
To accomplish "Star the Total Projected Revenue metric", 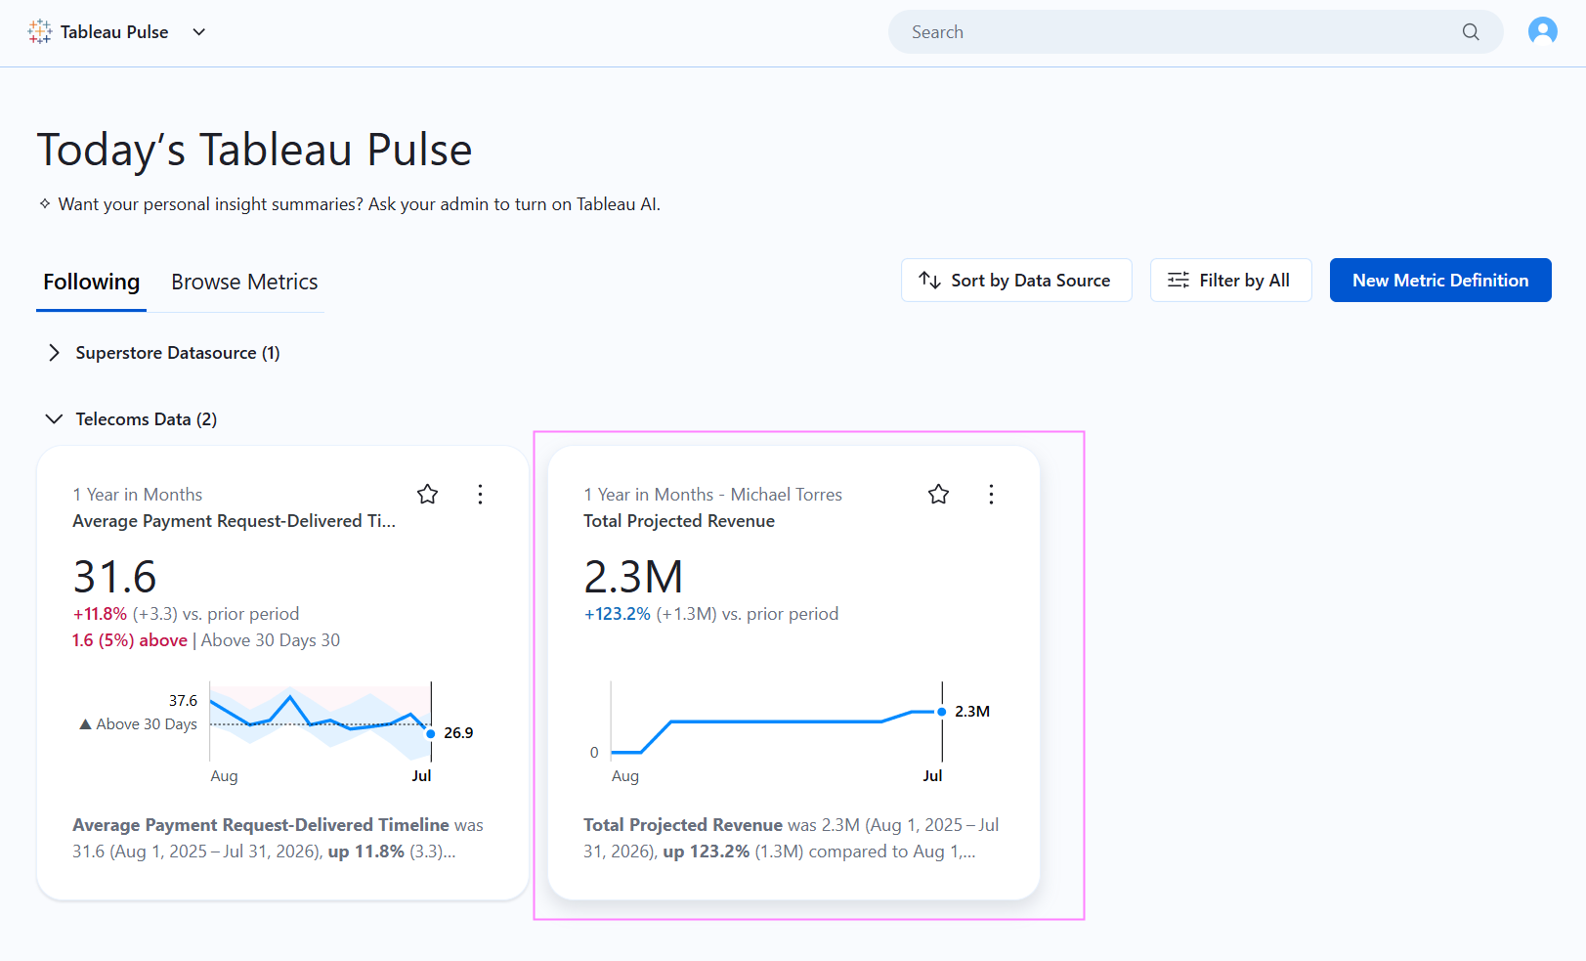I will (938, 494).
